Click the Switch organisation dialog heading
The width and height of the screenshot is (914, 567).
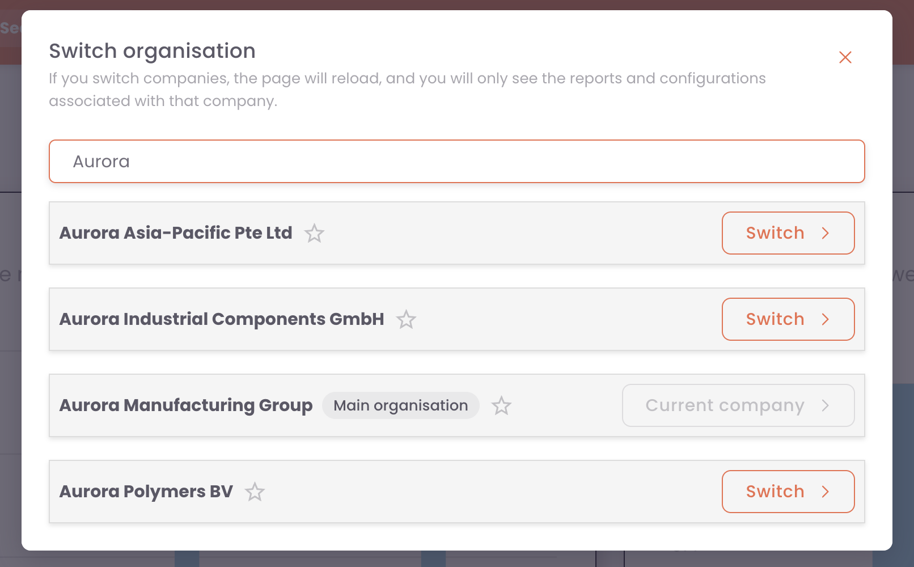153,51
